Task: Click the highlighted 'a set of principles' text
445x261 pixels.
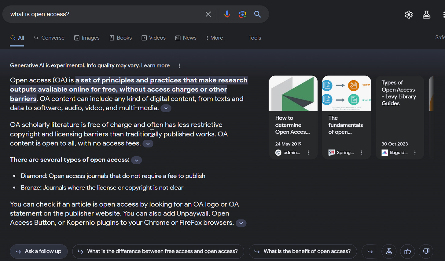Action: (x=129, y=89)
